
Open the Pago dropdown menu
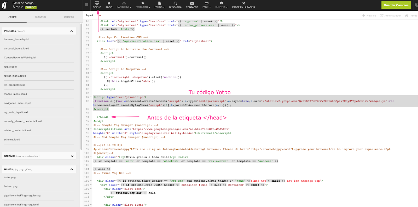207,7
